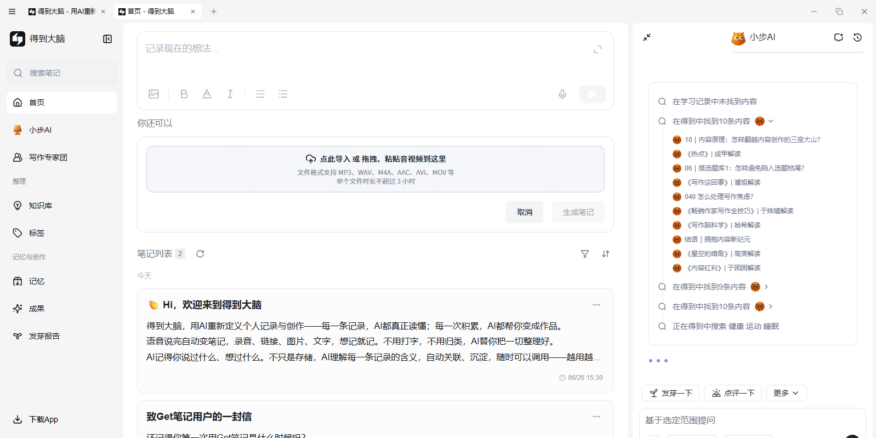876x438 pixels.
Task: Open result 《内容红利》| 于困困解读
Action: pyautogui.click(x=716, y=268)
